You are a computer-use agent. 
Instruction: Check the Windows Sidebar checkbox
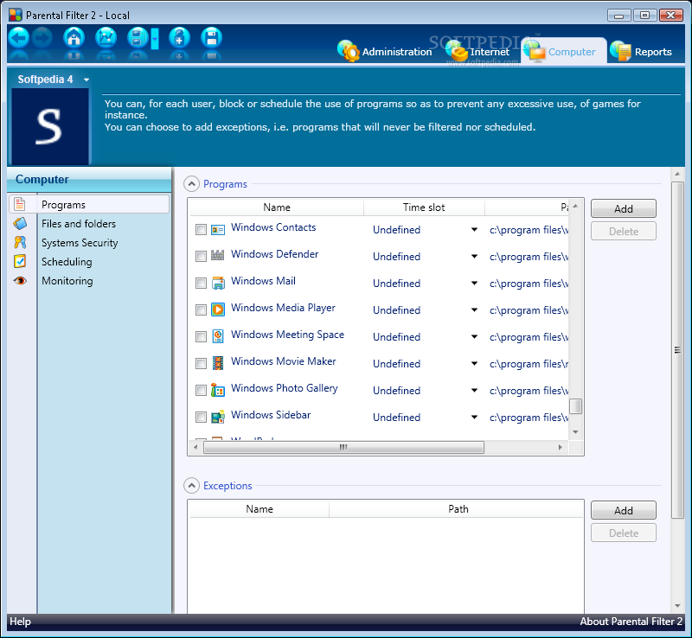201,418
